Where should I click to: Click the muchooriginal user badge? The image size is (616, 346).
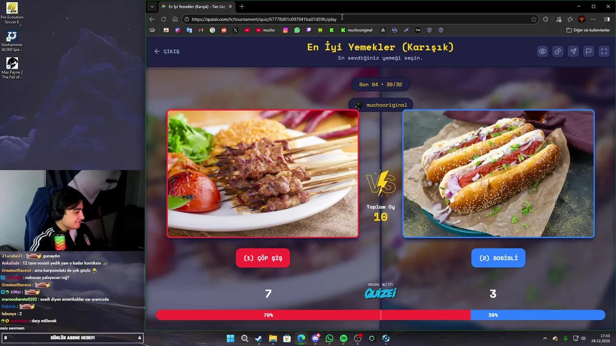pos(381,105)
